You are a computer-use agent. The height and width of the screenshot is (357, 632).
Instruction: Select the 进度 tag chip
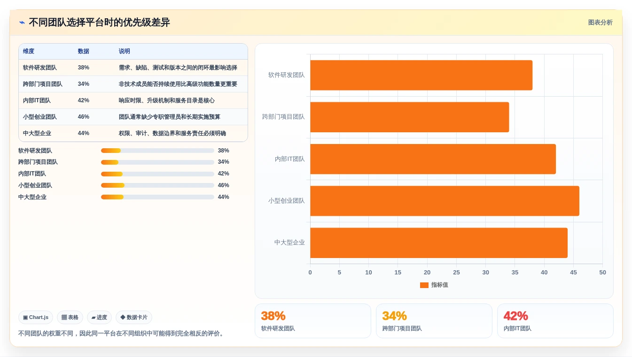click(x=99, y=318)
